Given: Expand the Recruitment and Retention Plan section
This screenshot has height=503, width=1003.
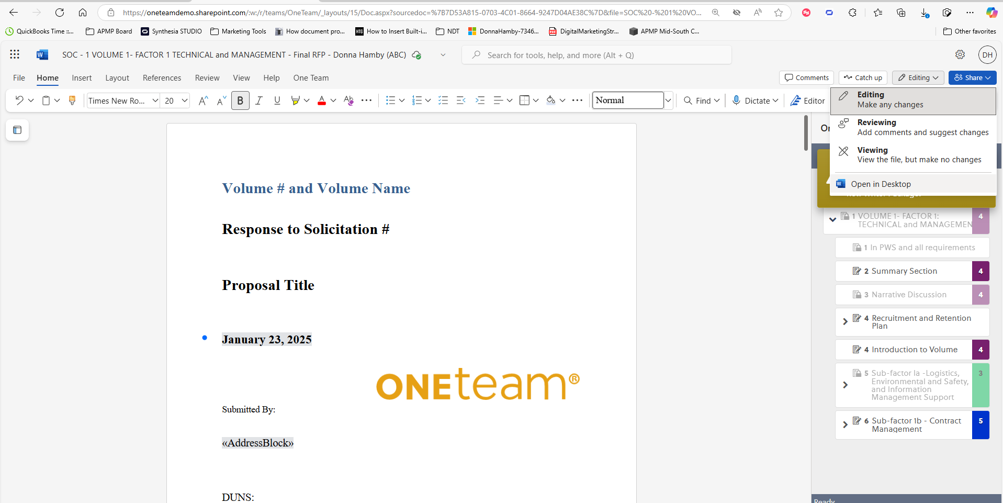Looking at the screenshot, I should tap(845, 321).
